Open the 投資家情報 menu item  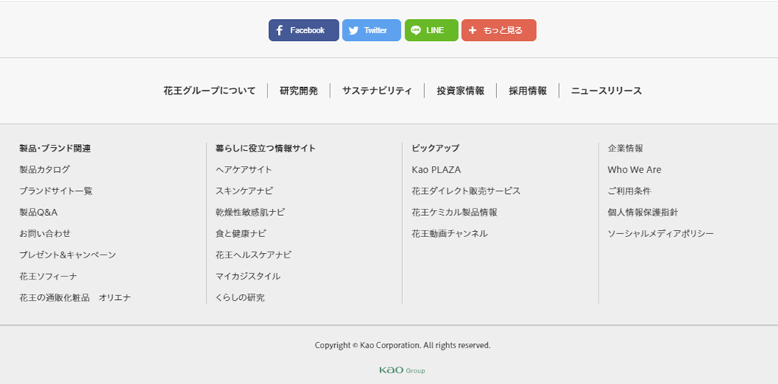[x=461, y=91]
